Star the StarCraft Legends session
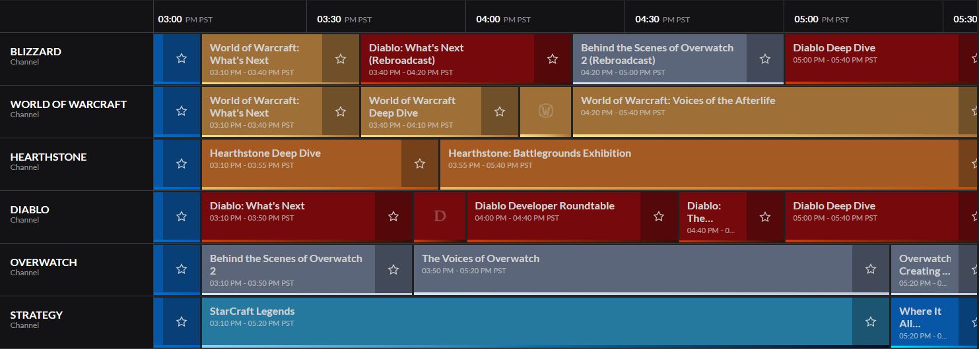Screen dimensions: 979x349 (871, 322)
